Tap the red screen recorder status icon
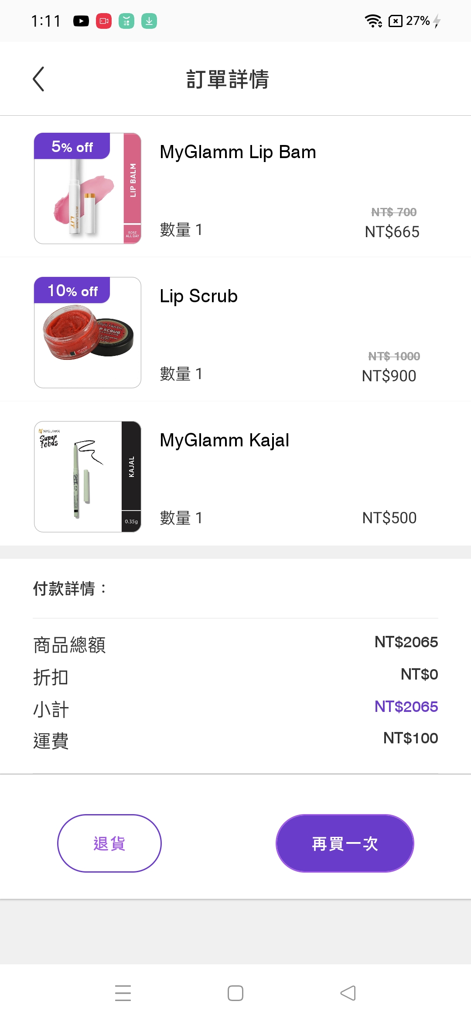Viewport: 471px width, 1022px height. 104,21
